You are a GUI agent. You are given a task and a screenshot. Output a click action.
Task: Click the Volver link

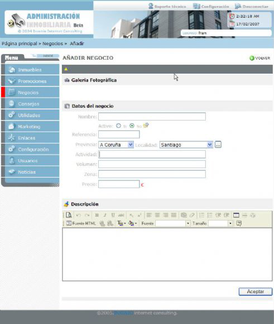point(259,58)
